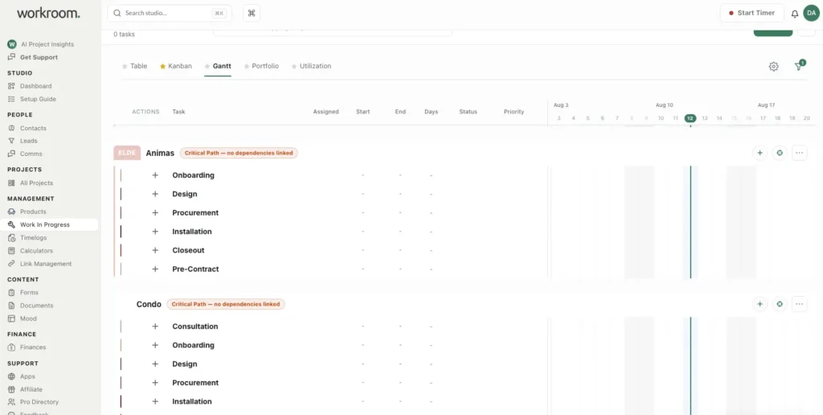
Task: Click the Timelogs clock icon
Action: 11,238
